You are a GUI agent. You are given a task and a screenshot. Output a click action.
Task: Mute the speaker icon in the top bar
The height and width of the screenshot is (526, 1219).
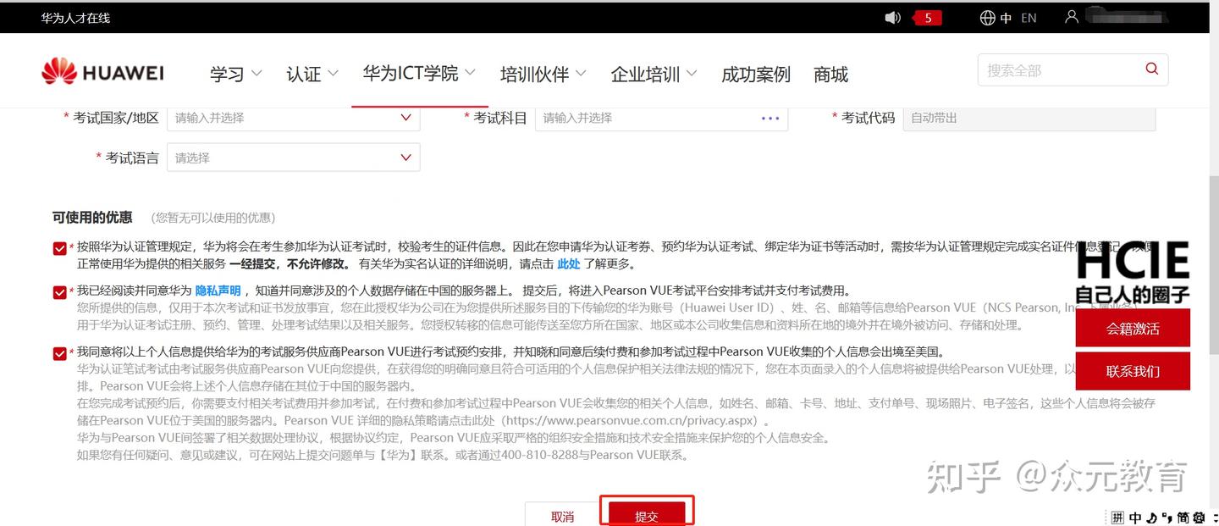(891, 17)
